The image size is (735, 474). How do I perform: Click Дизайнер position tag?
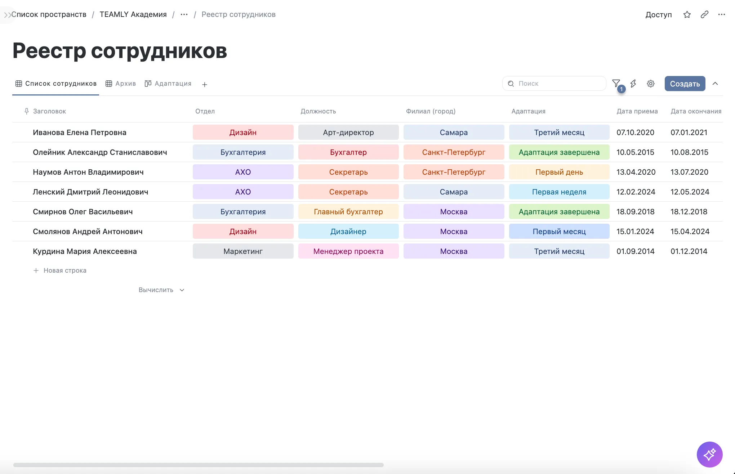(348, 232)
